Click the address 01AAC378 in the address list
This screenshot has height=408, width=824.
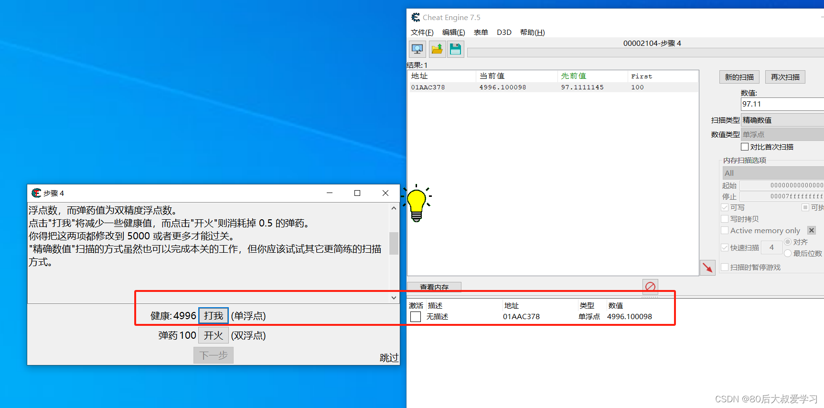(x=521, y=317)
